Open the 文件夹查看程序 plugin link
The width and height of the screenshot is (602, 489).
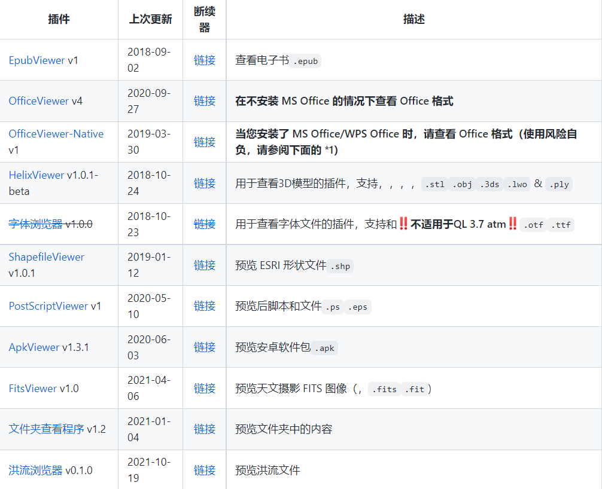click(46, 429)
